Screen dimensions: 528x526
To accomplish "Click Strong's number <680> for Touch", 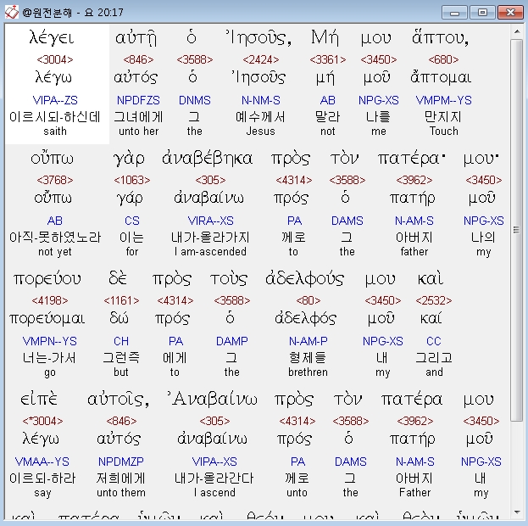I will (443, 59).
